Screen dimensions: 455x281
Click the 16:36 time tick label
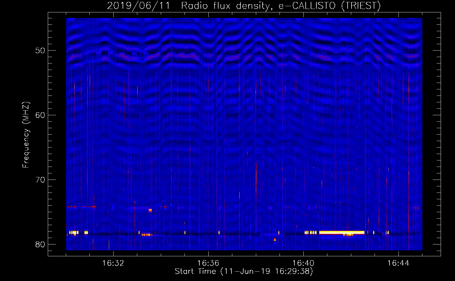[208, 263]
